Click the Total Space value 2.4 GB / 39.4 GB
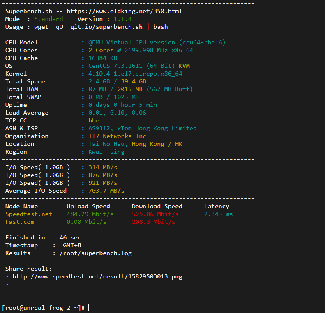Screen dimensions: 325x313 (118, 81)
